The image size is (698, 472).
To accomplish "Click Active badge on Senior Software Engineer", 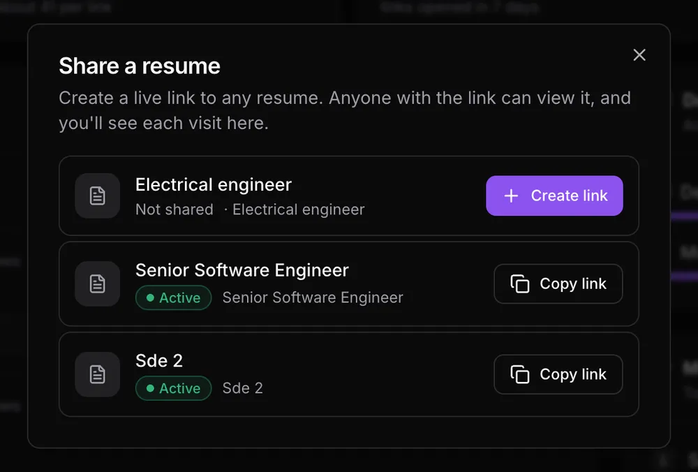I will tap(174, 297).
